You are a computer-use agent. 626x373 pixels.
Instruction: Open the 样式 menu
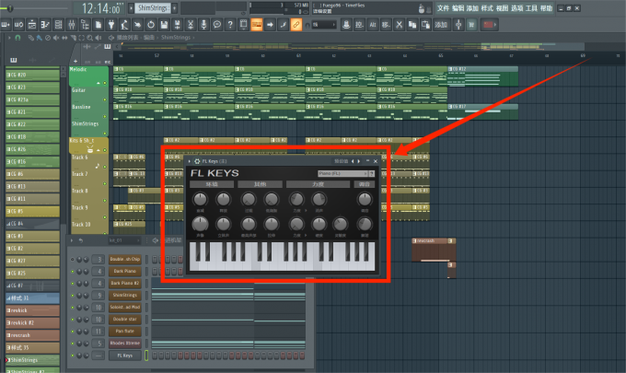pos(487,8)
